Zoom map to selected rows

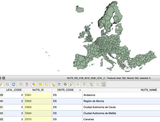(x=71, y=84)
